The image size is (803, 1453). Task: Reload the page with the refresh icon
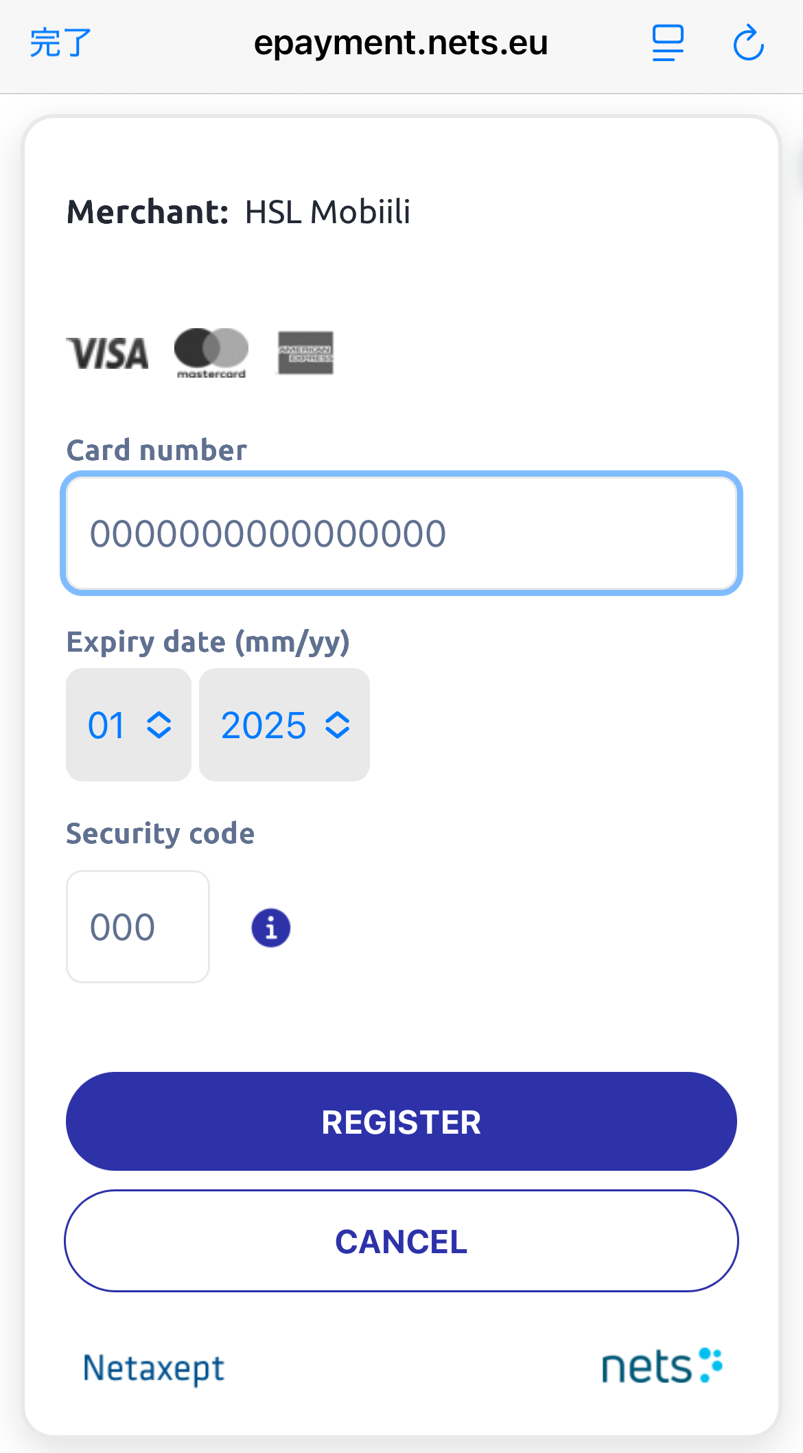(x=748, y=43)
